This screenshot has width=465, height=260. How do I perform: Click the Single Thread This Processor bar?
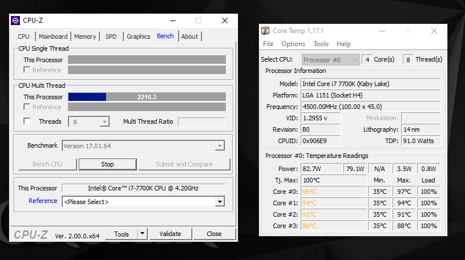(x=147, y=60)
